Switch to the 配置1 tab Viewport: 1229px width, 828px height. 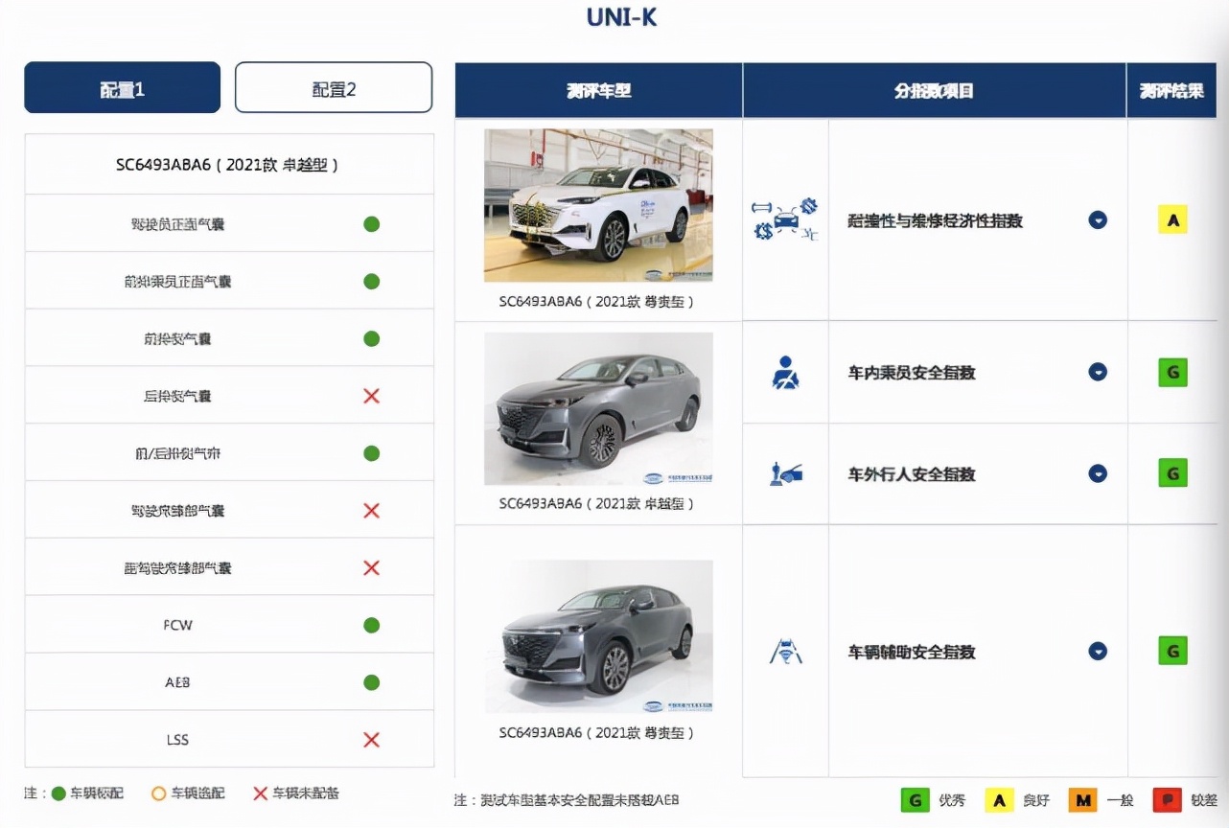tap(123, 88)
